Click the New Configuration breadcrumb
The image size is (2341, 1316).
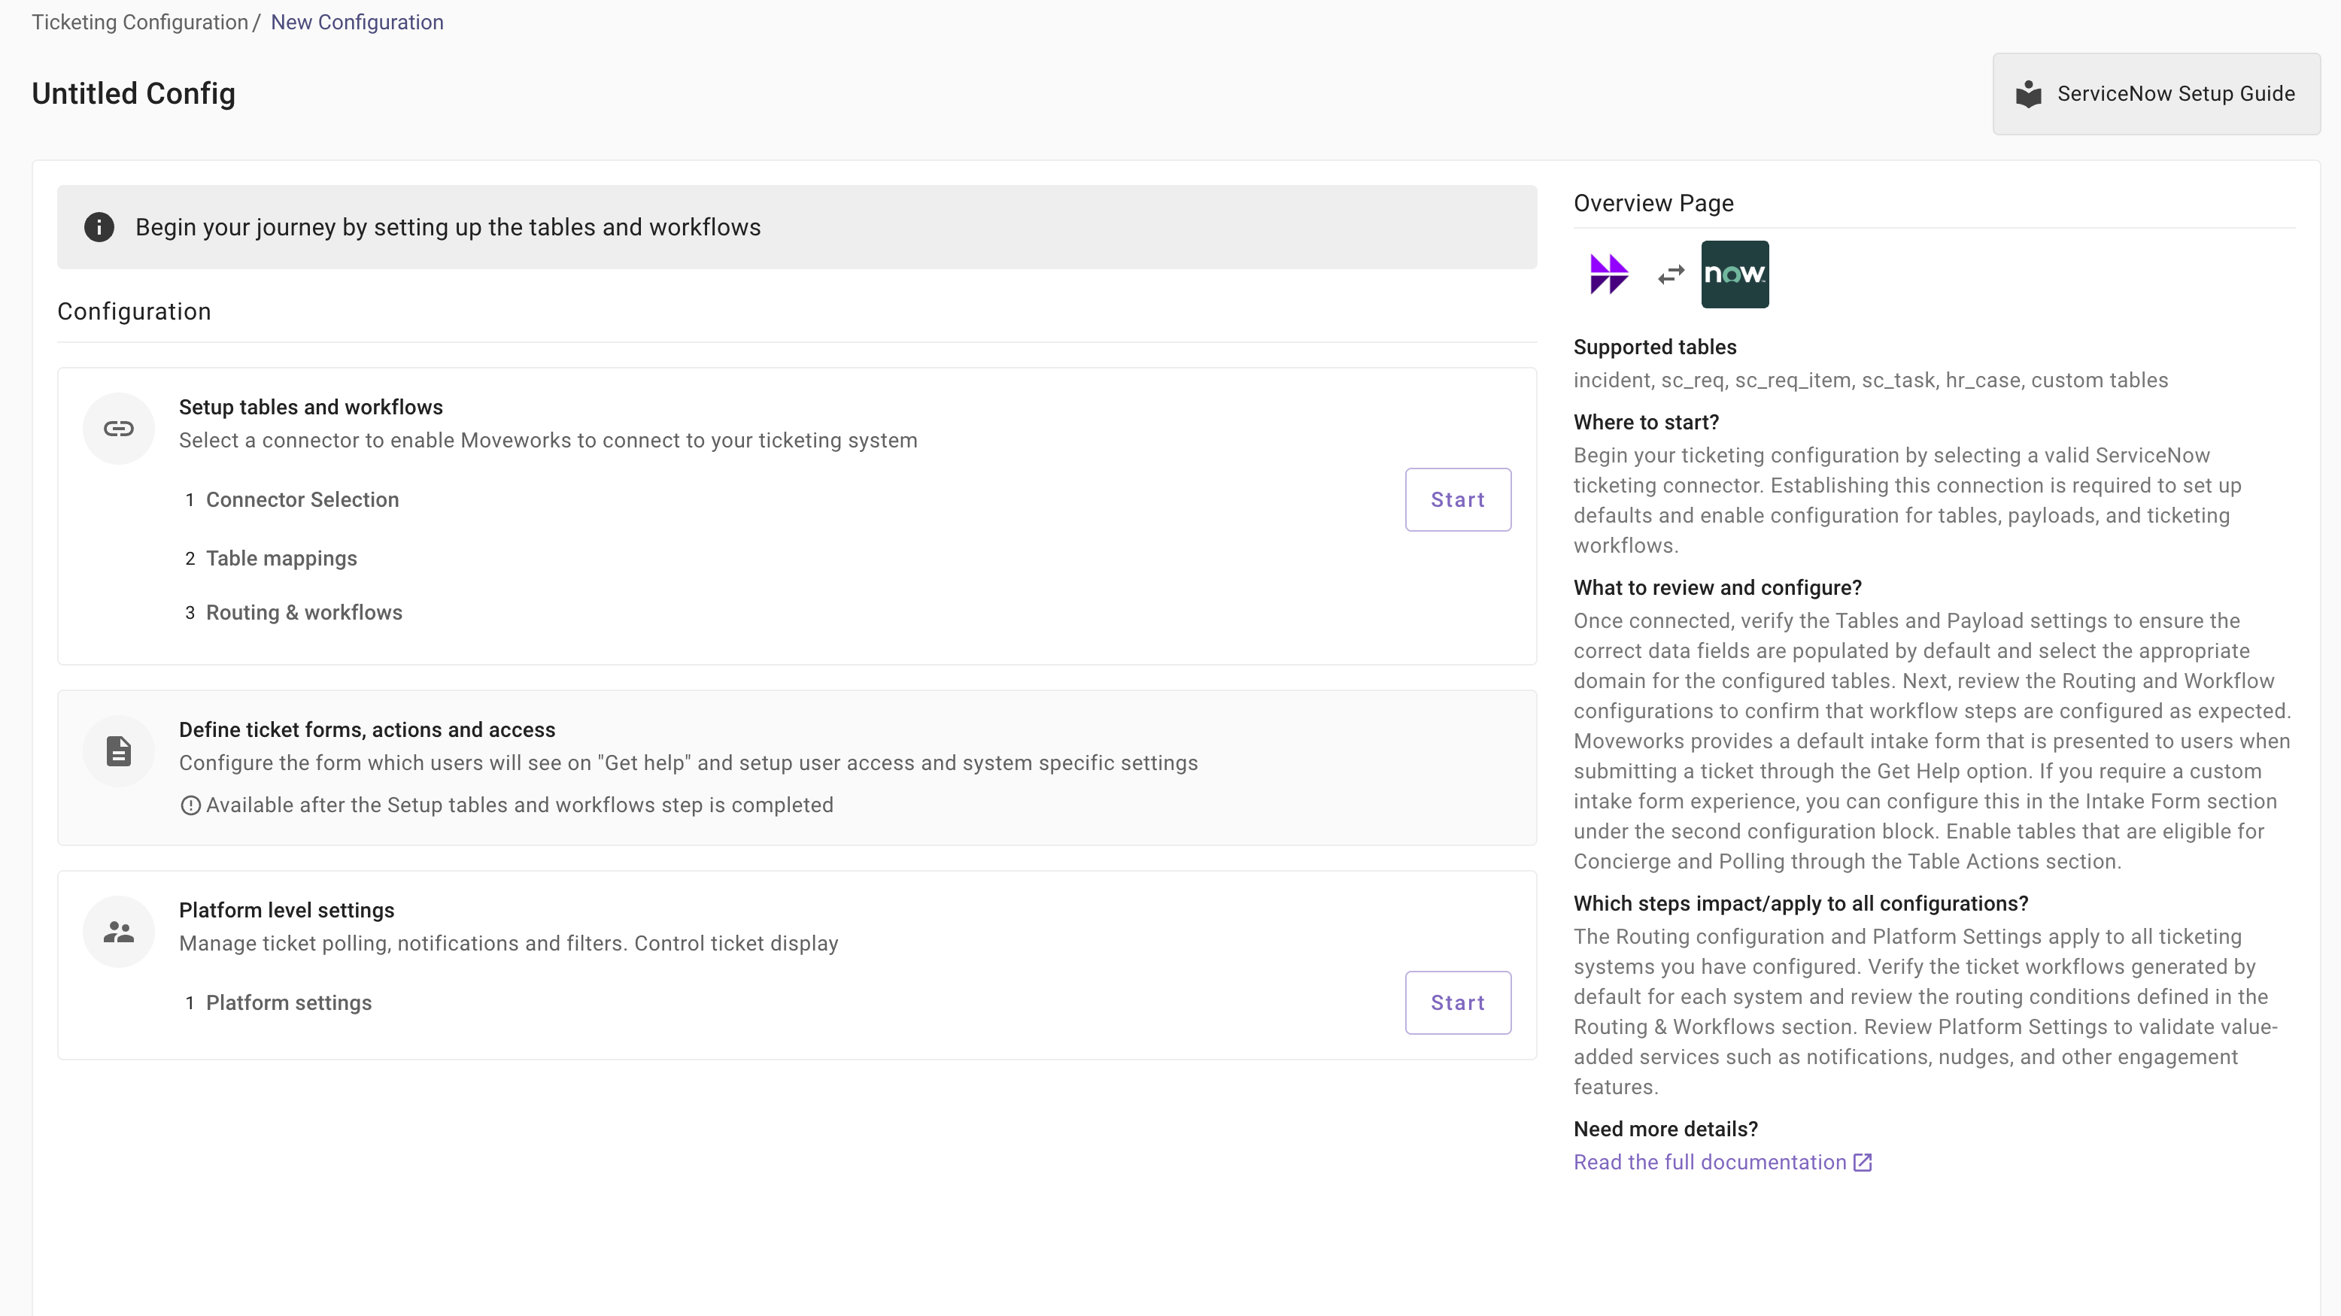pyautogui.click(x=357, y=22)
